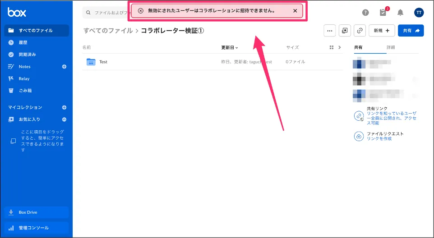Open the three-dot more options menu
This screenshot has height=238, width=434.
pos(330,31)
